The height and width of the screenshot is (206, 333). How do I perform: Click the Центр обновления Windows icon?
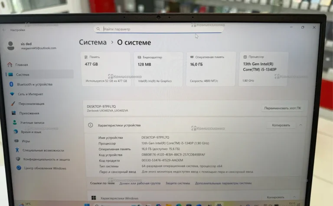click(19, 168)
